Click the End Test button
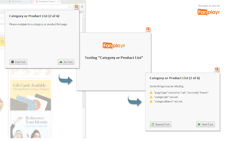 18,62
